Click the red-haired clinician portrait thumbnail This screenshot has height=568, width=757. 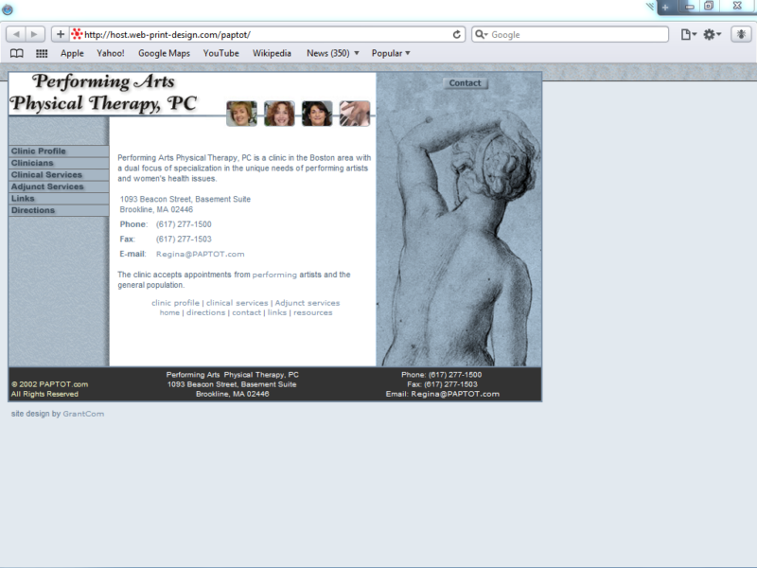pyautogui.click(x=279, y=114)
